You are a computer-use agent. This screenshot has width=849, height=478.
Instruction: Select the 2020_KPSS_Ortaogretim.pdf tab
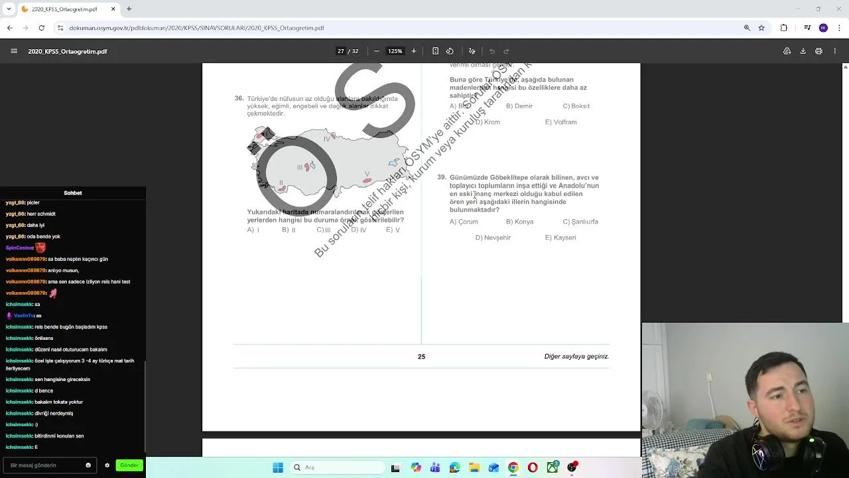(x=69, y=9)
